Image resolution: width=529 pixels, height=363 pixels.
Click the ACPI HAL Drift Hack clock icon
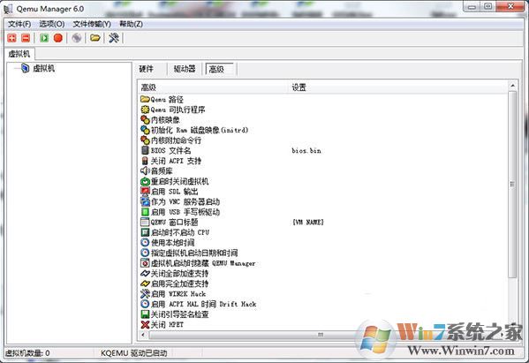[x=145, y=304]
